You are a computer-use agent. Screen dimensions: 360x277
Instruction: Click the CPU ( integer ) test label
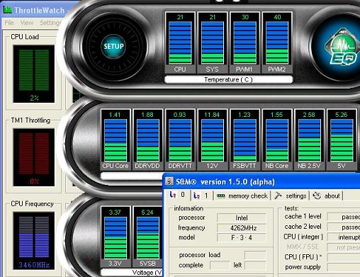(x=303, y=237)
